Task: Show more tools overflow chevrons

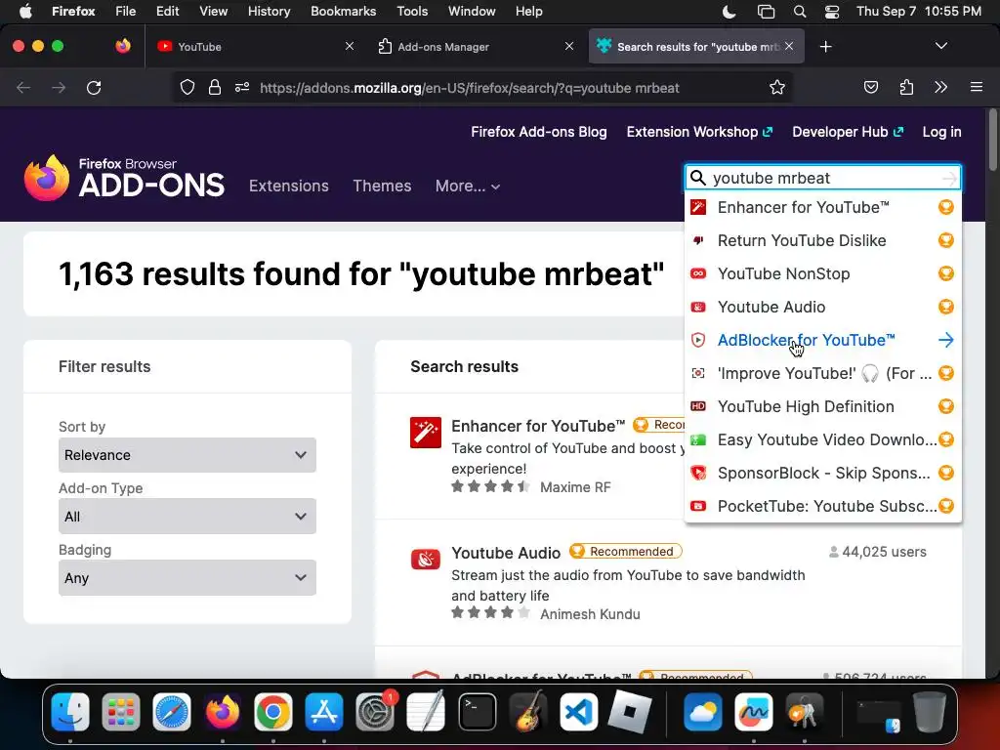Action: [940, 87]
